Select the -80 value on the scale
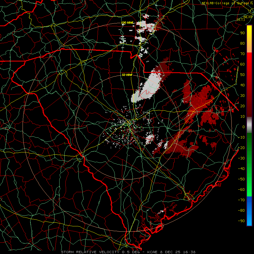 (x=241, y=211)
